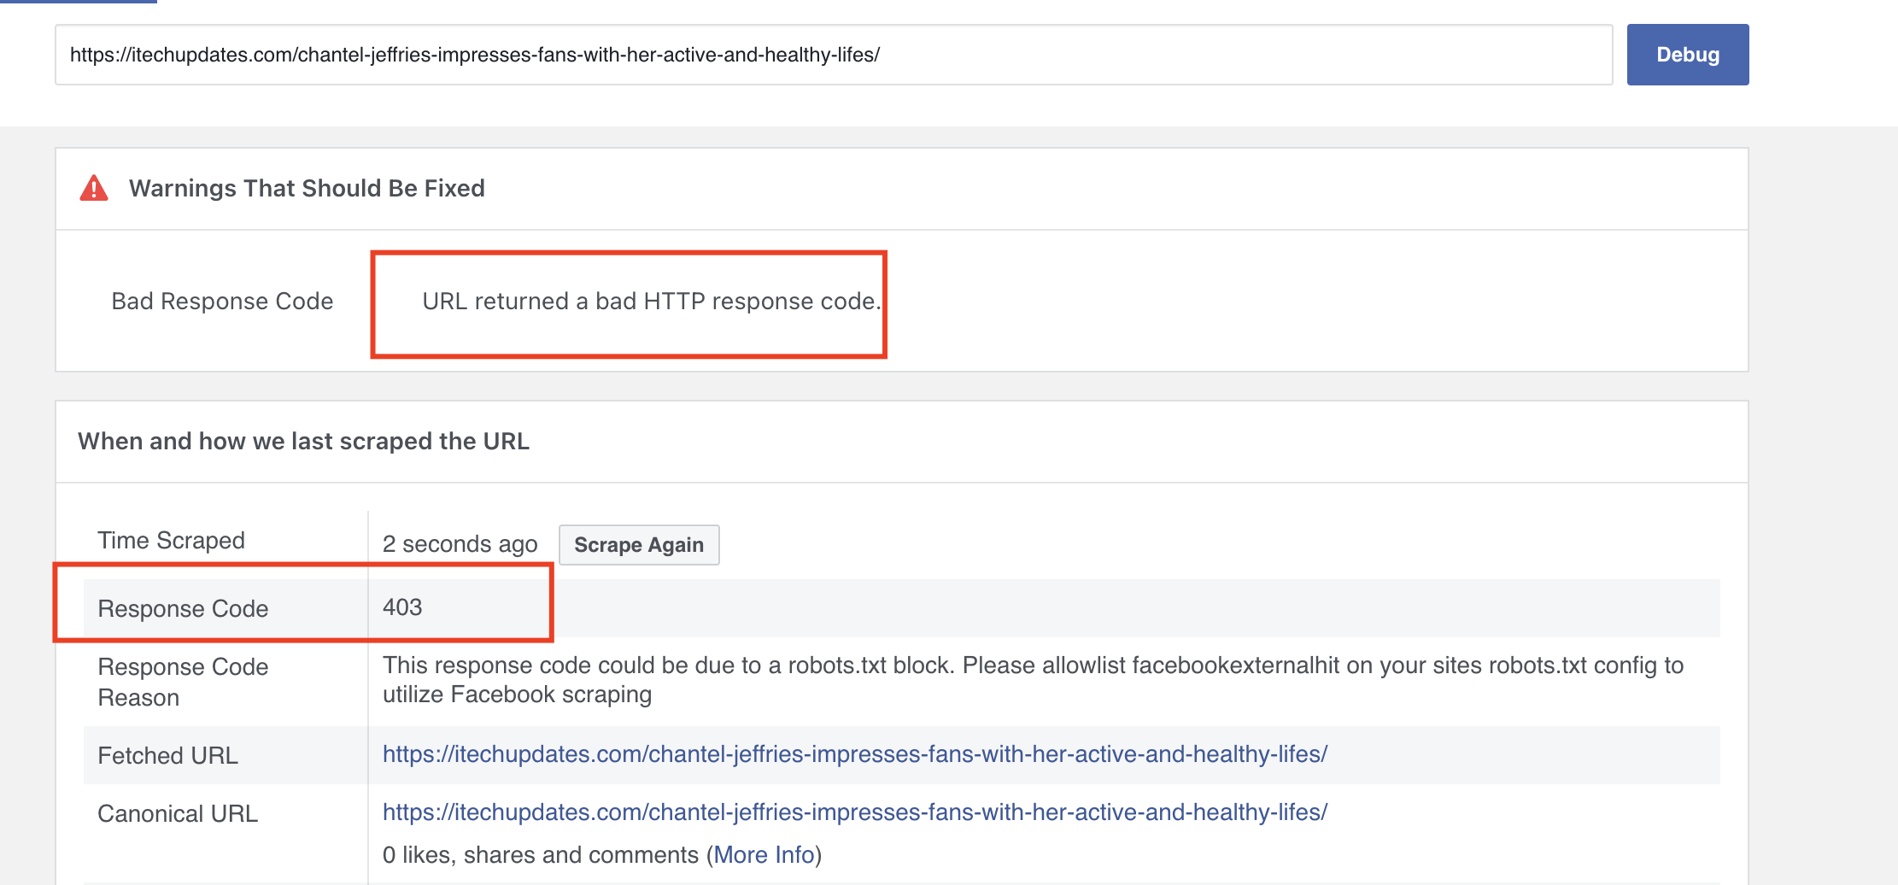Click the '0 likes, shares and comments' text

tap(540, 855)
